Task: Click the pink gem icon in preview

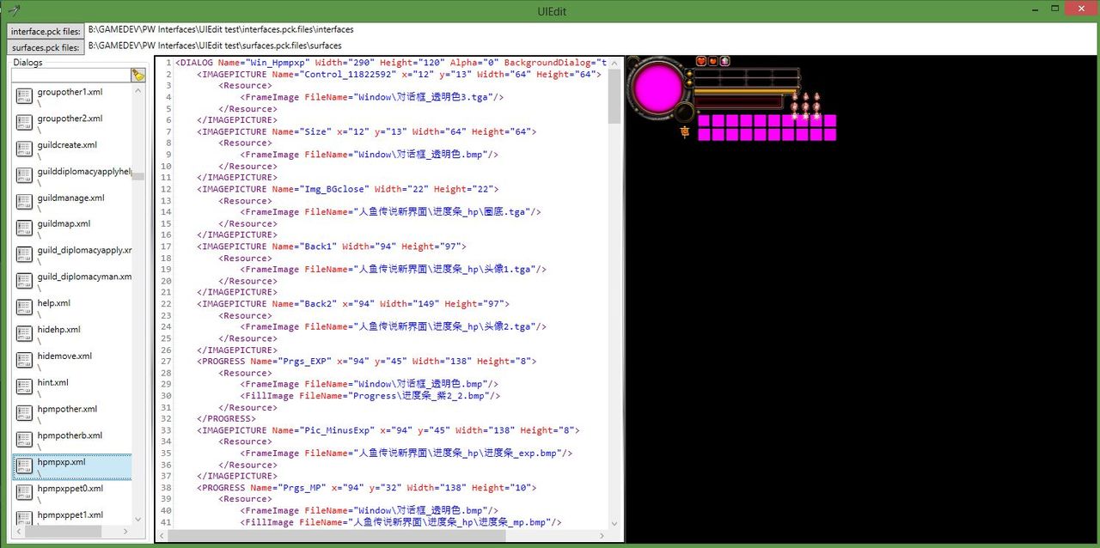Action: point(725,61)
